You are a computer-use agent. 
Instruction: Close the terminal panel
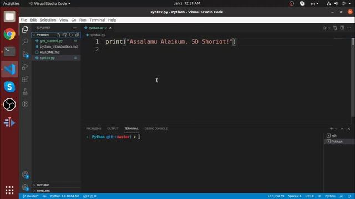click(x=349, y=129)
